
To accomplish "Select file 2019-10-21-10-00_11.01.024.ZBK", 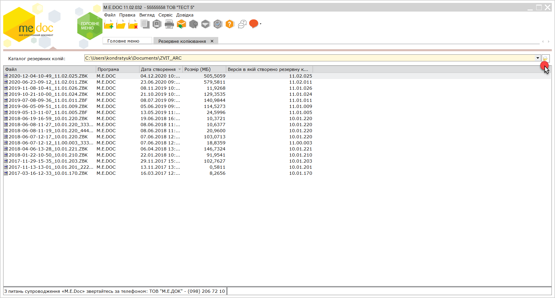I will 48,94.
